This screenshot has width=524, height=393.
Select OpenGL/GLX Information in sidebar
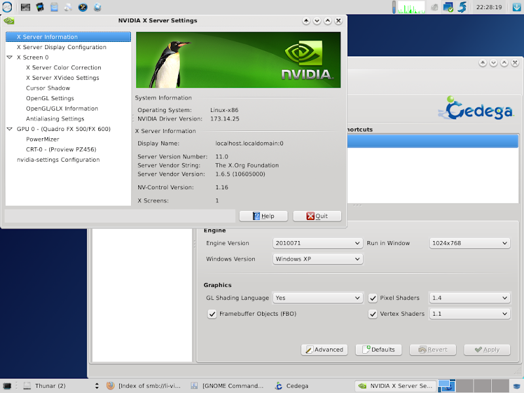click(x=62, y=109)
